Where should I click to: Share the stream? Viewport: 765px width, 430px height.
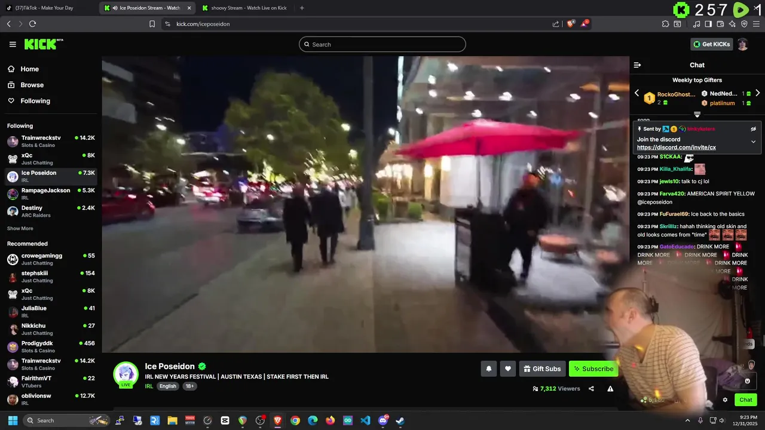[x=591, y=389]
